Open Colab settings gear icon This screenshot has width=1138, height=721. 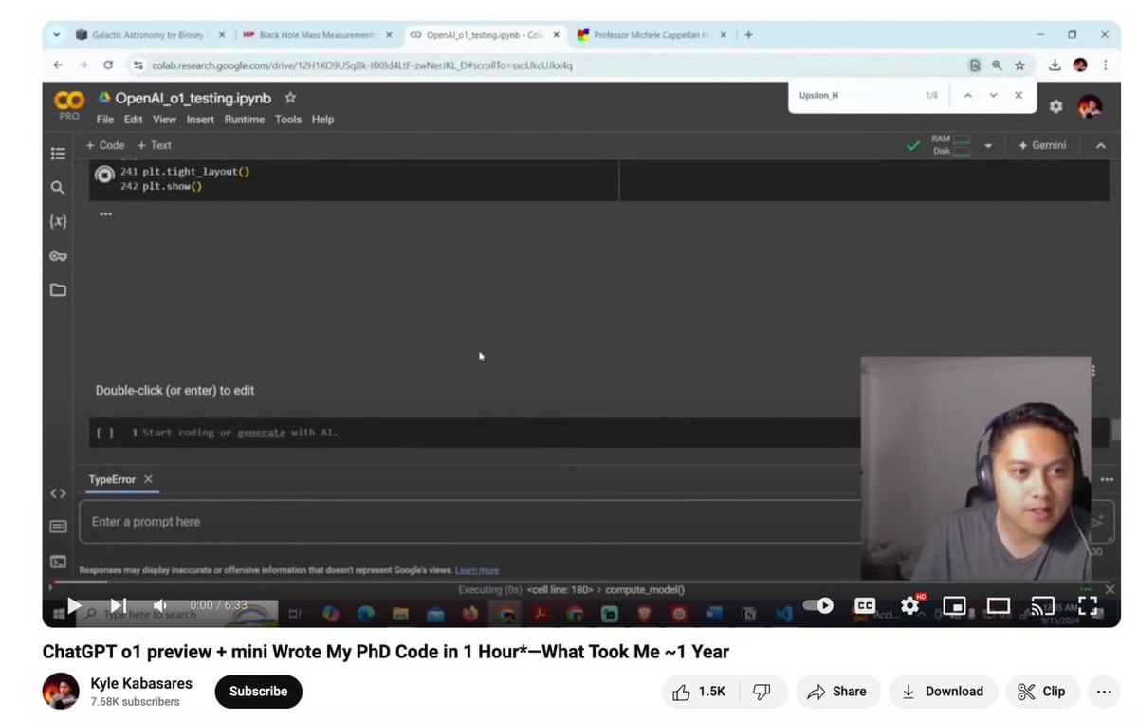pos(1055,106)
